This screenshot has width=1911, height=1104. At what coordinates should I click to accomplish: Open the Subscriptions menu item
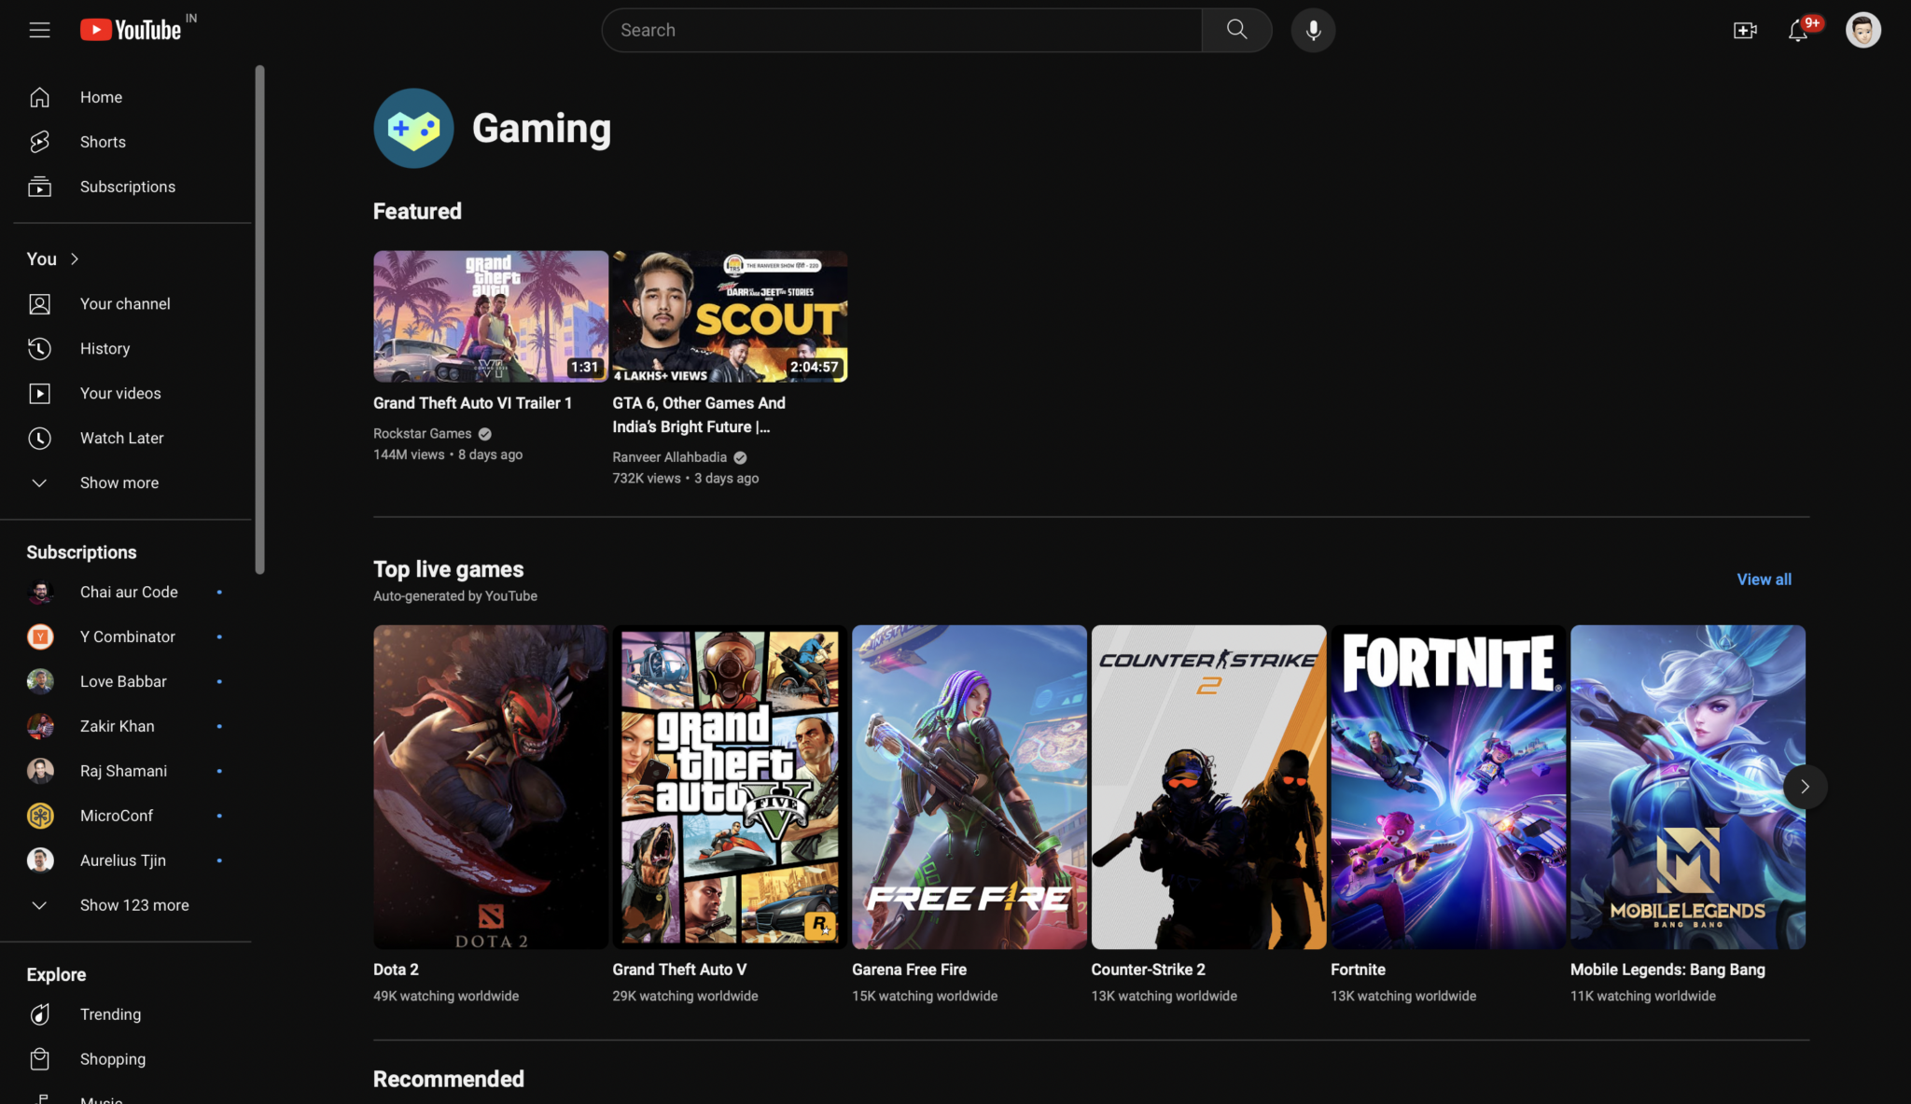(128, 186)
